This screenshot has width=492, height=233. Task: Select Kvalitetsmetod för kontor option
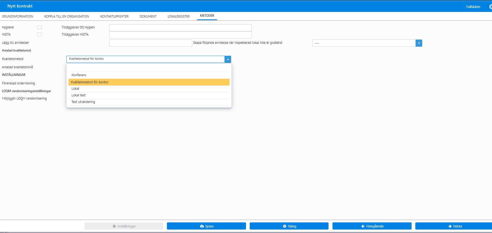[149, 82]
